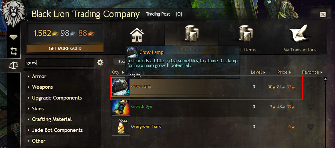Click the search field containing grow
Screen dimensions: 335x148
(60, 63)
